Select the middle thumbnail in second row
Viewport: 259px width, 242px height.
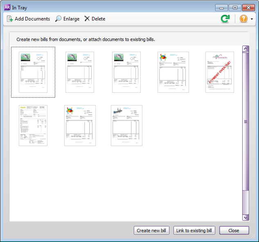(x=80, y=126)
